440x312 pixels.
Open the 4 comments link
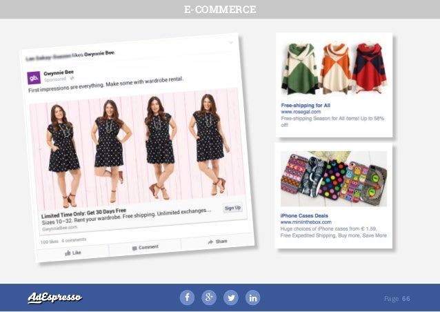point(74,240)
